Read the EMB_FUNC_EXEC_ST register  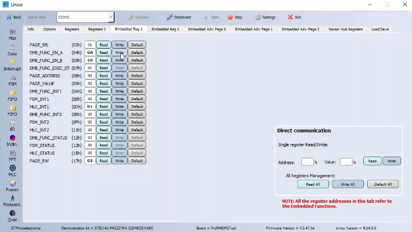pyautogui.click(x=104, y=68)
